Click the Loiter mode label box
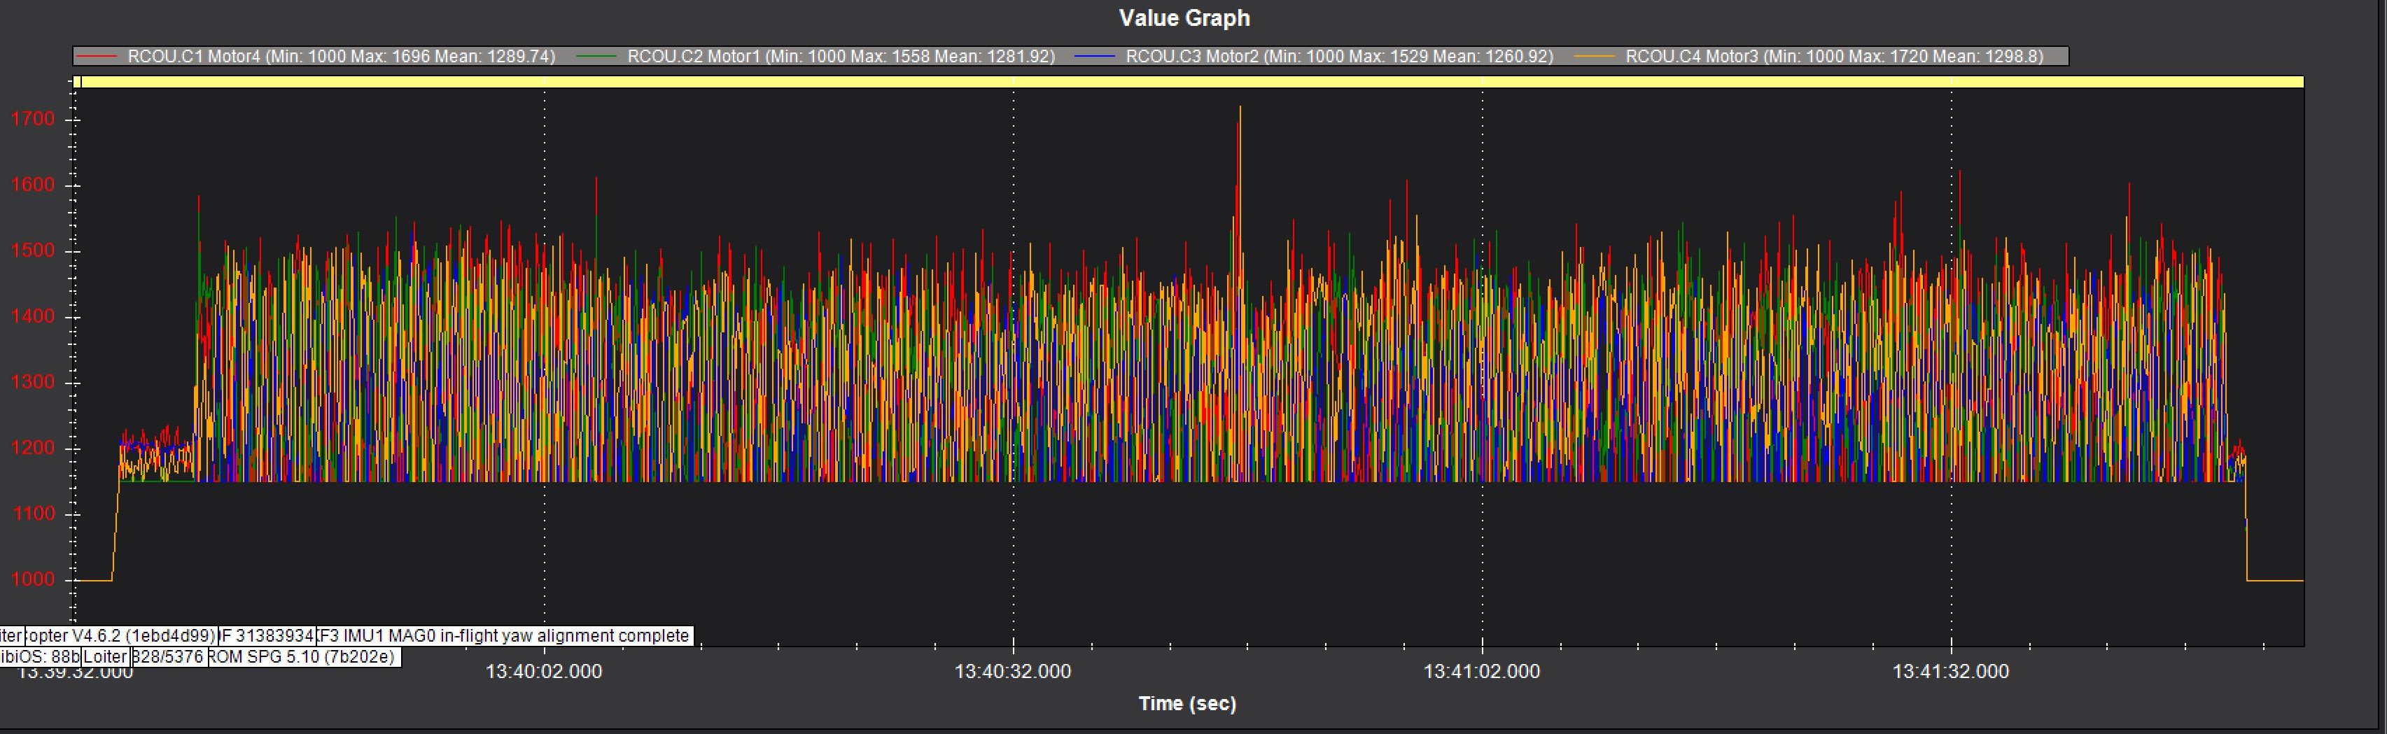2387x734 pixels. coord(105,656)
